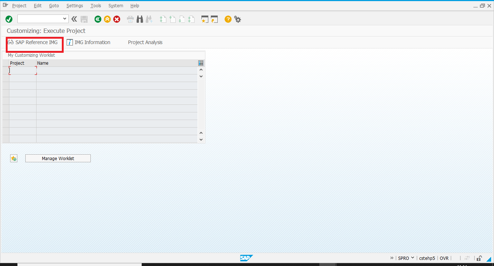Click the Project Analysis button
Viewport: 494px width, 266px height.
[x=145, y=42]
